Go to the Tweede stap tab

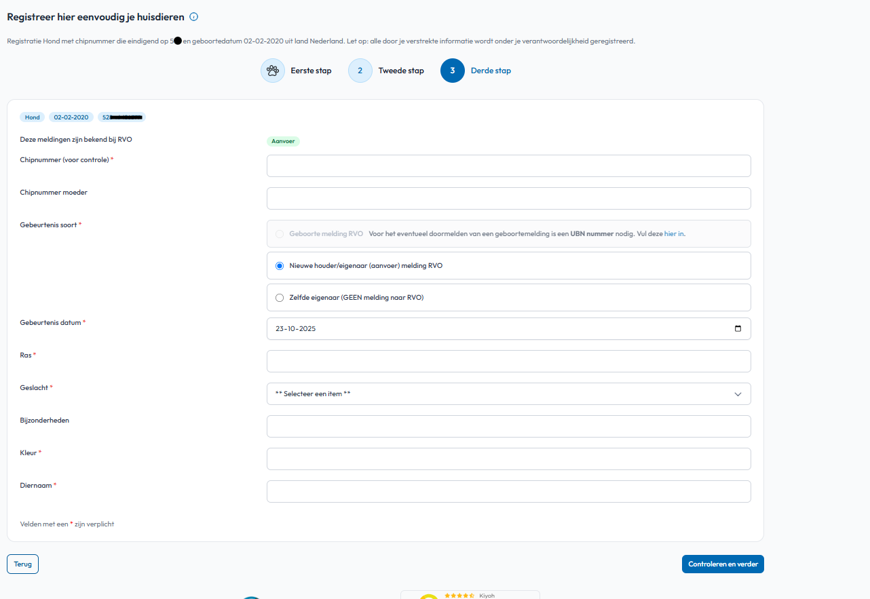pos(401,71)
